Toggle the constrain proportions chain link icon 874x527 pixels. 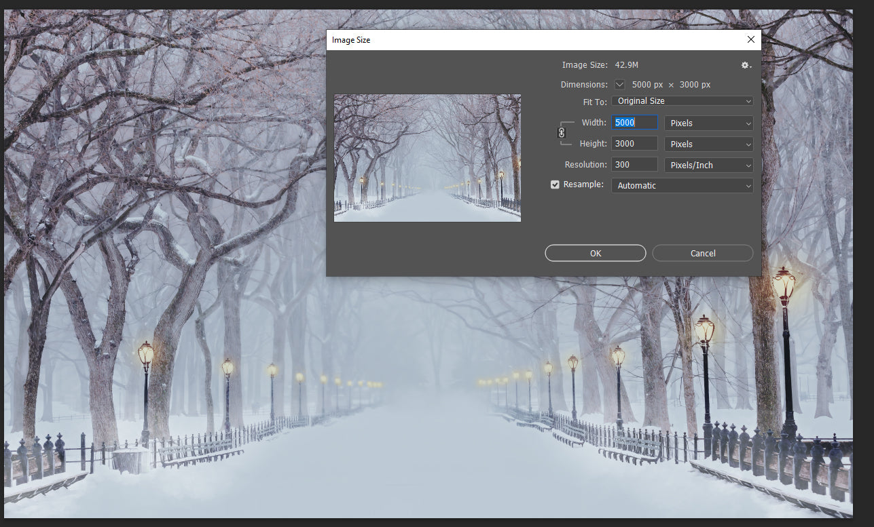tap(562, 134)
